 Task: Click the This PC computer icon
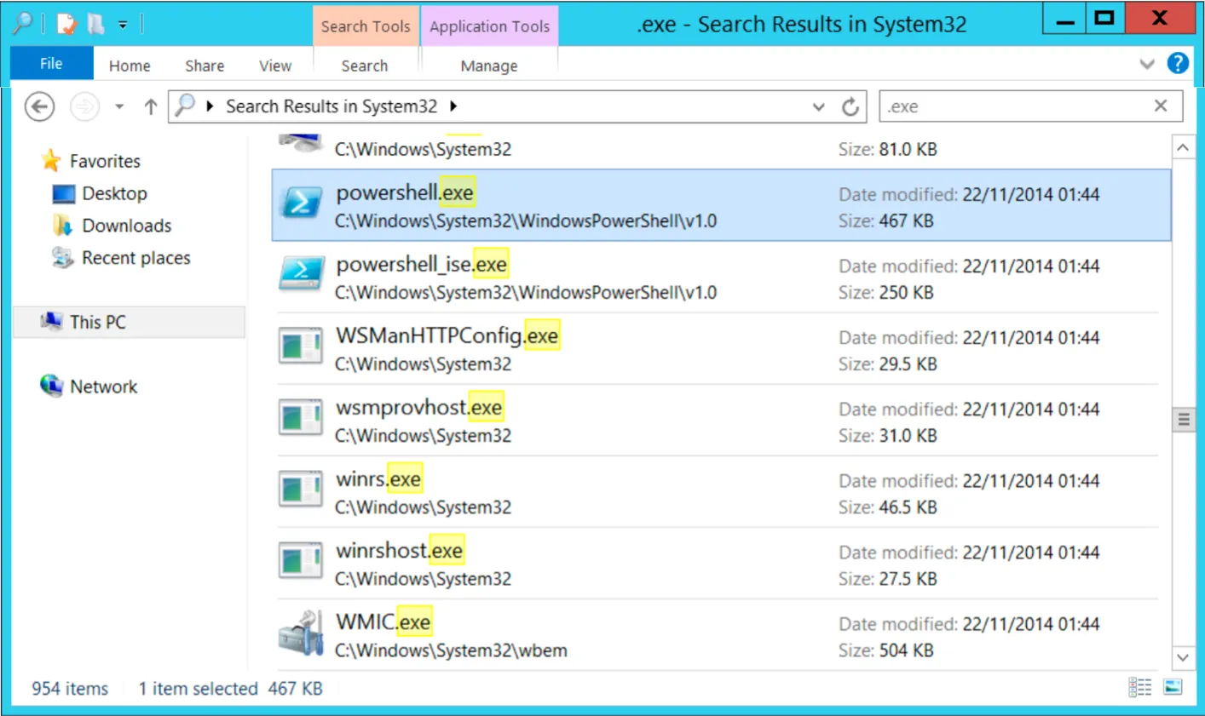point(52,321)
